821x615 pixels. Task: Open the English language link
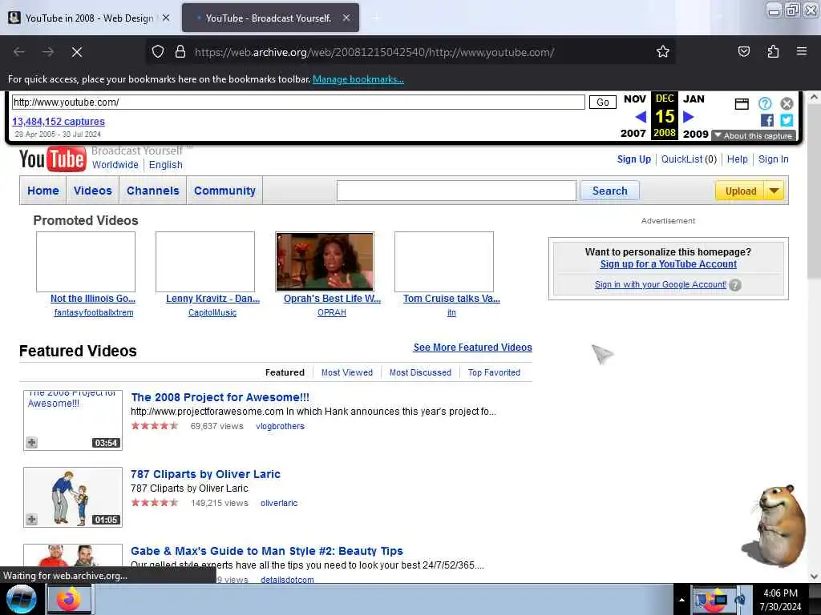[165, 165]
